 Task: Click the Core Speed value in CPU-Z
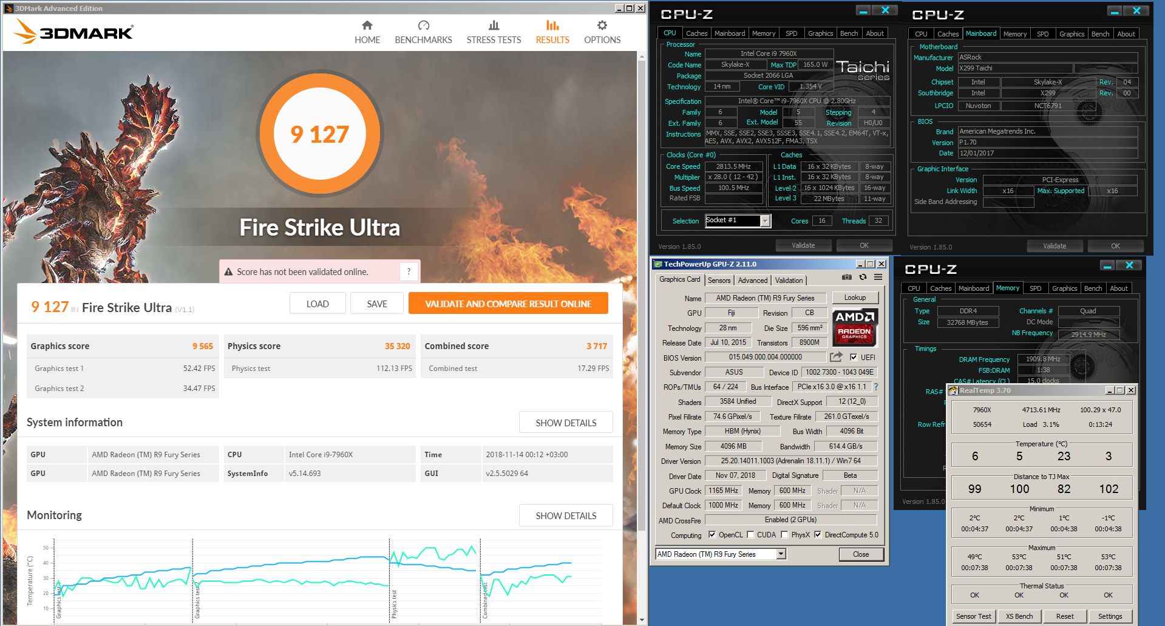click(733, 166)
